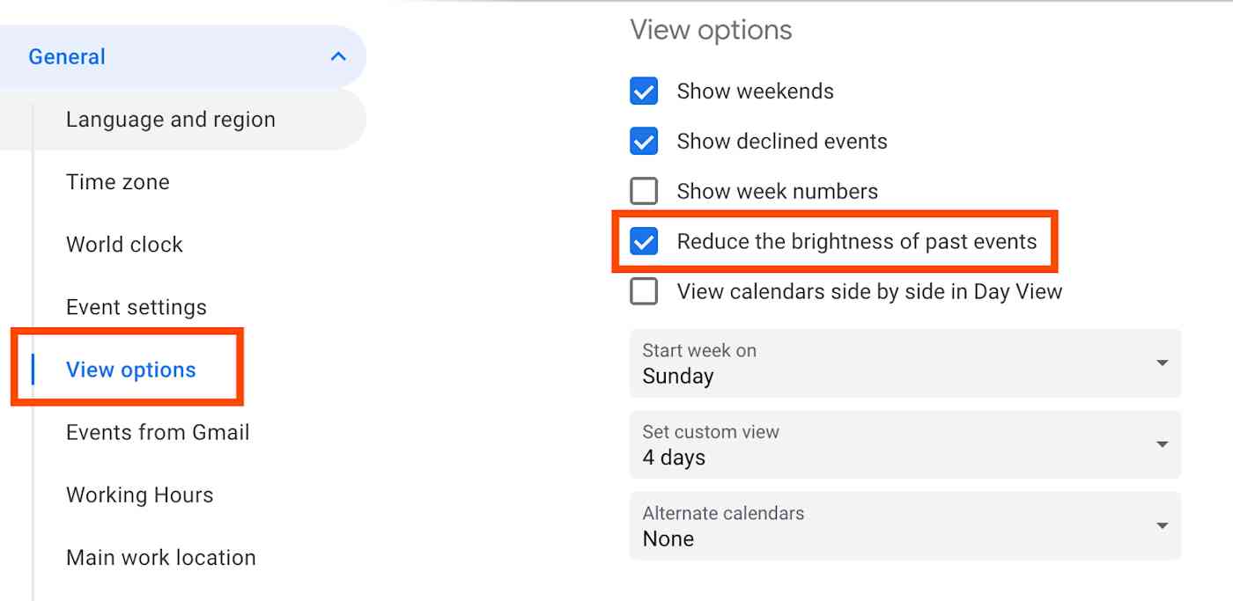
Task: Collapse the General settings section
Action: coord(337,55)
